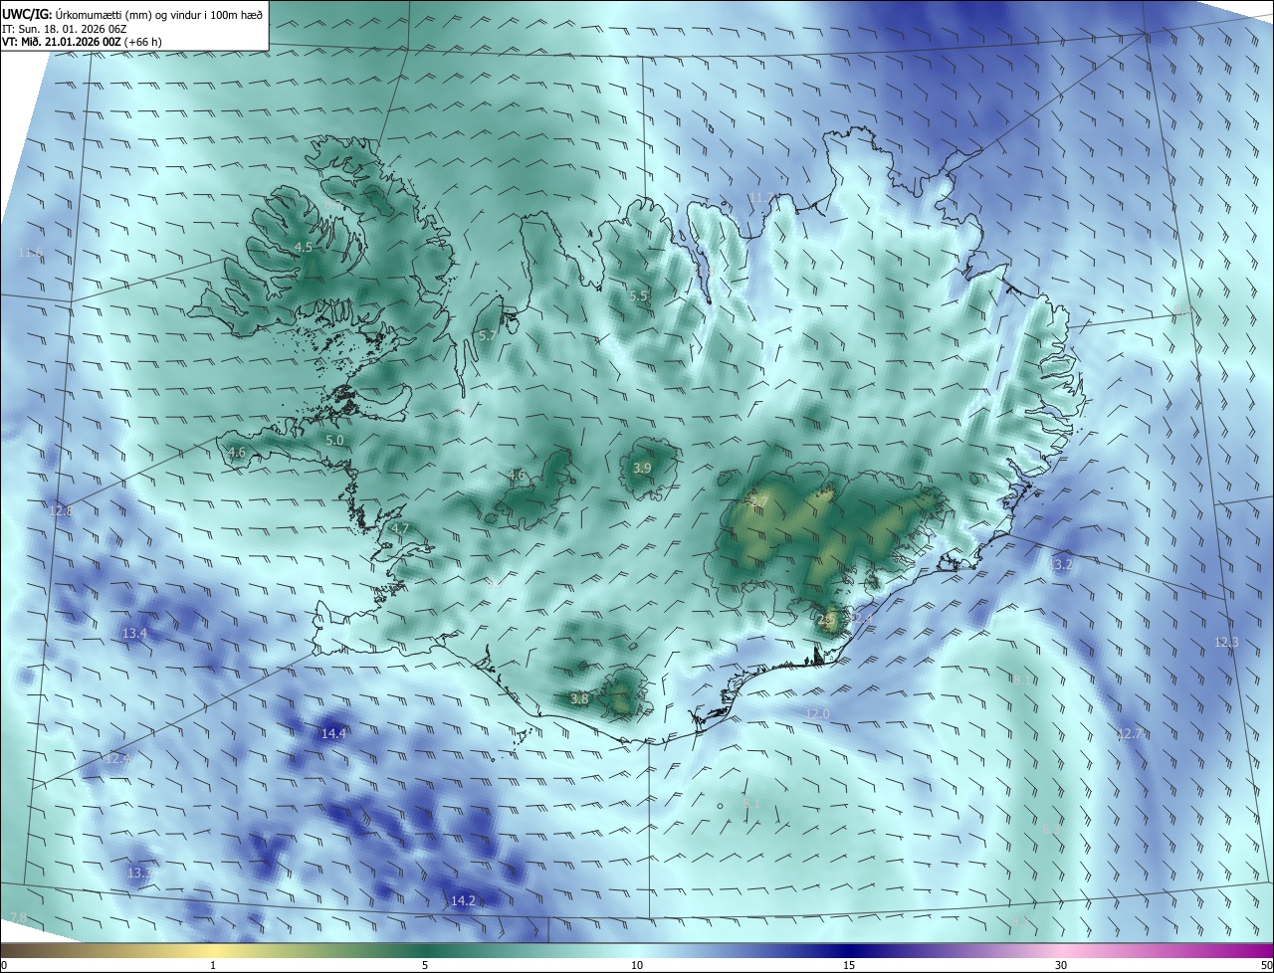This screenshot has height=973, width=1274.
Task: Click the 15 tick on the color scale
Action: [849, 966]
